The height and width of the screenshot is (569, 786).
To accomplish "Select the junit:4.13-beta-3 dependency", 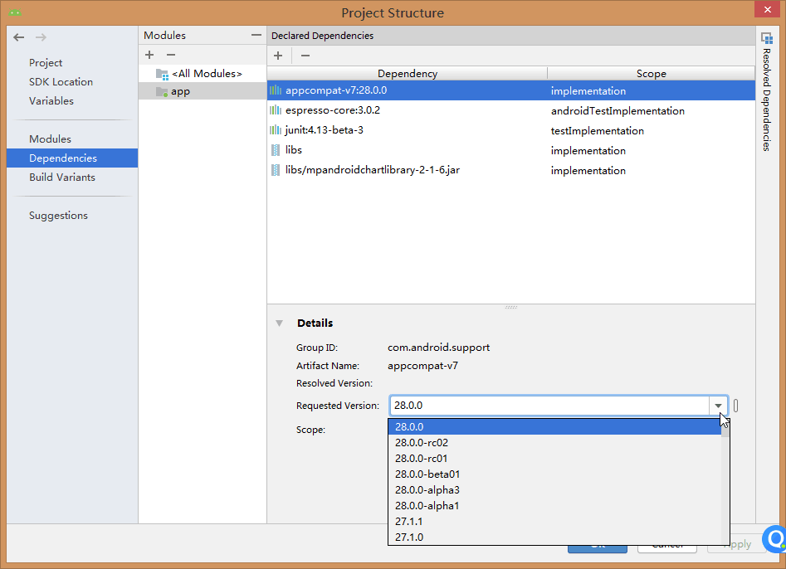I will click(332, 130).
